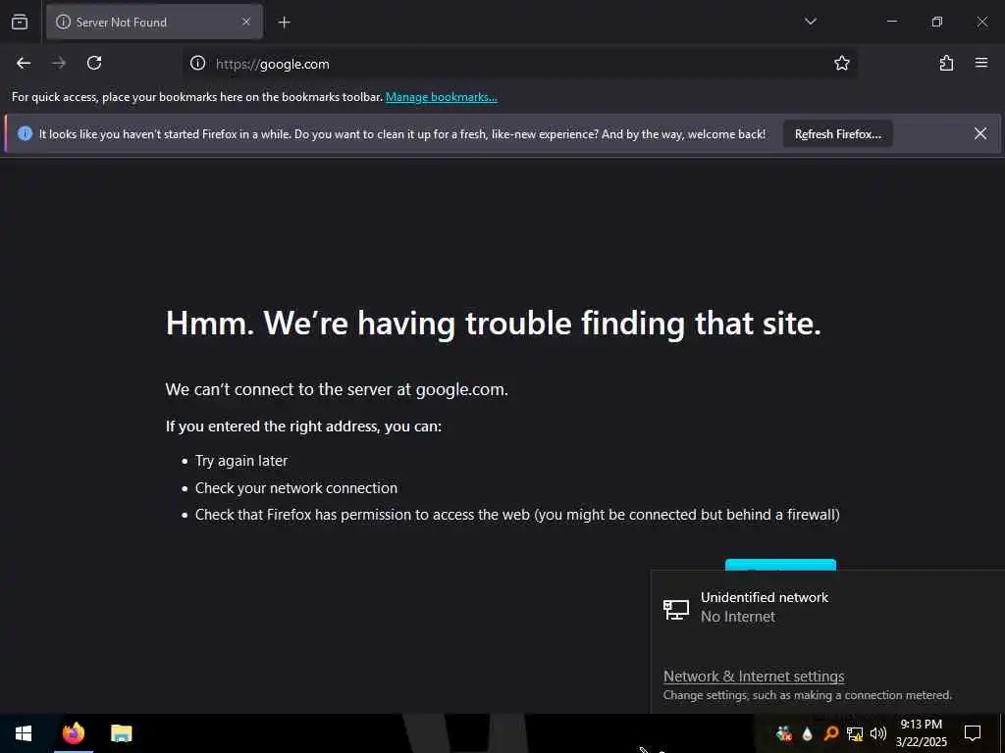
Task: Open the Extensions puzzle icon
Action: [946, 63]
